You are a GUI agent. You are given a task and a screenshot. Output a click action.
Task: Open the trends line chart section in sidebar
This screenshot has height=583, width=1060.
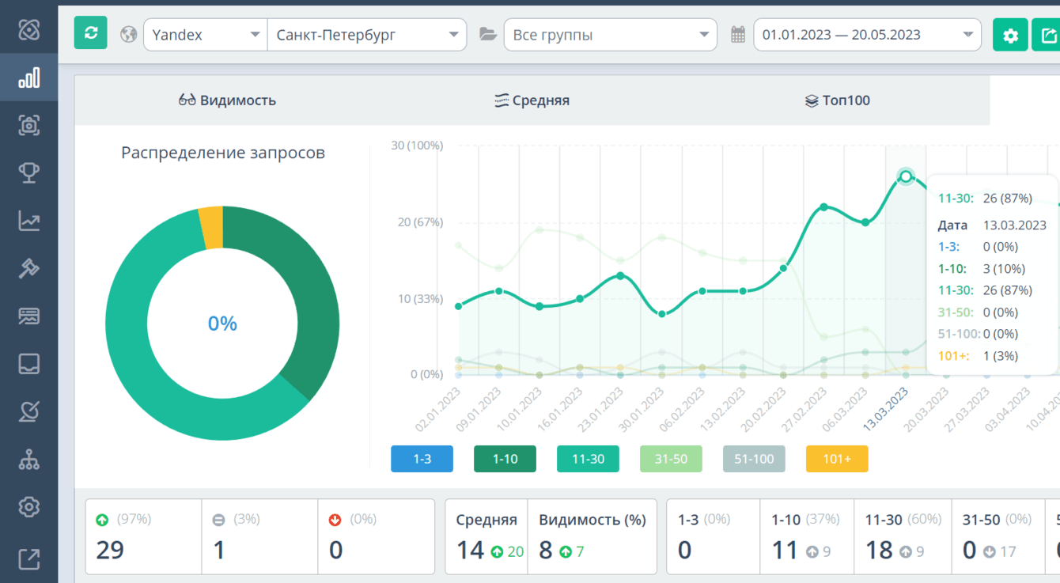tap(29, 221)
